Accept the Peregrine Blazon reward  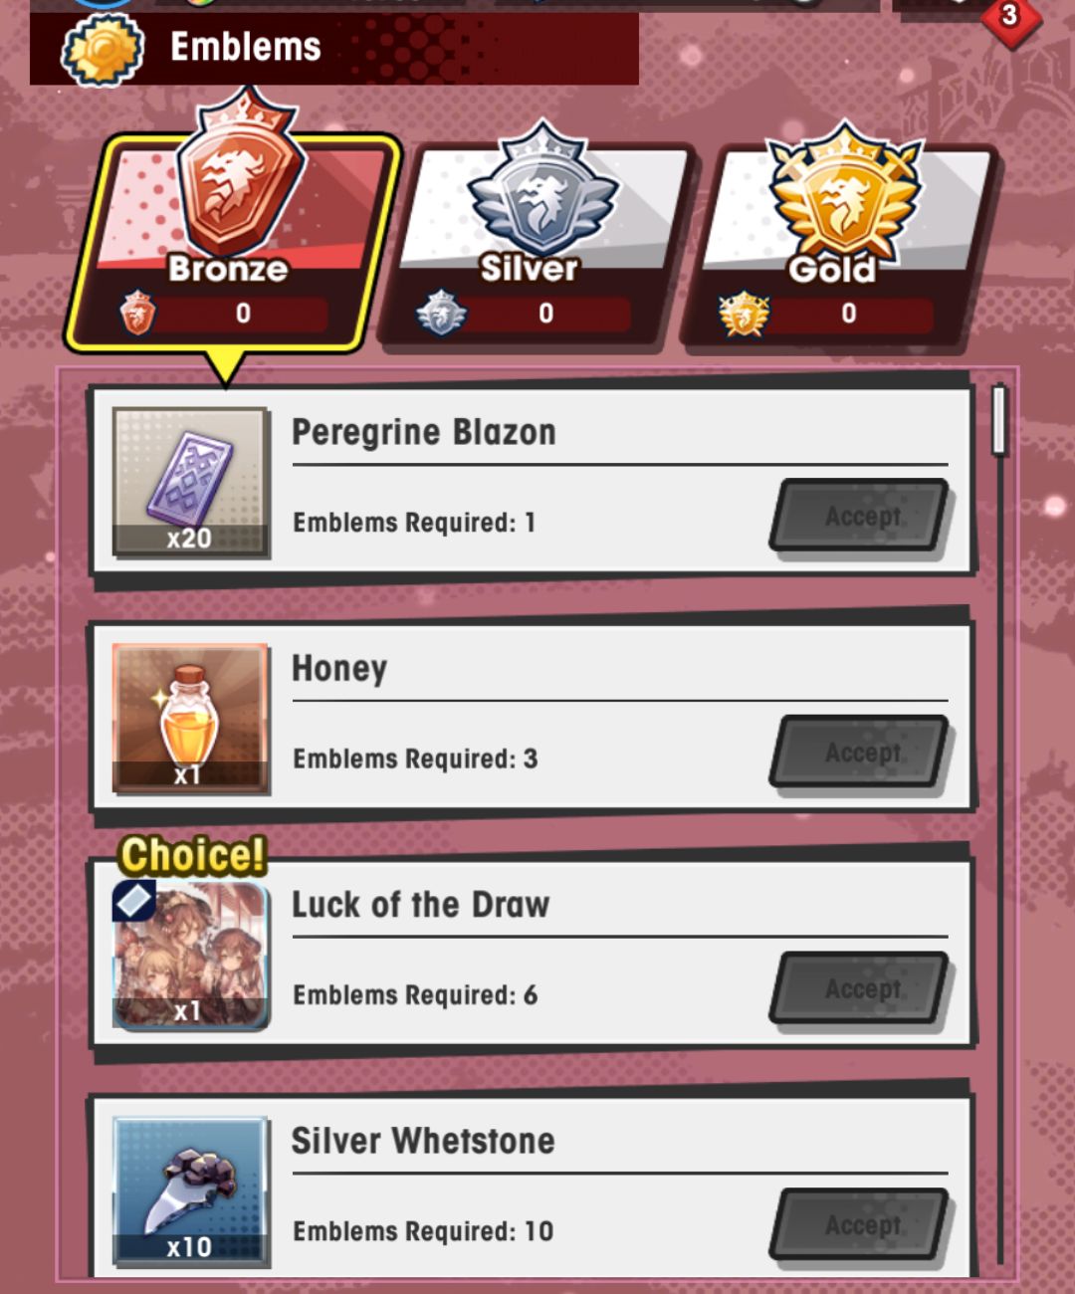(861, 517)
